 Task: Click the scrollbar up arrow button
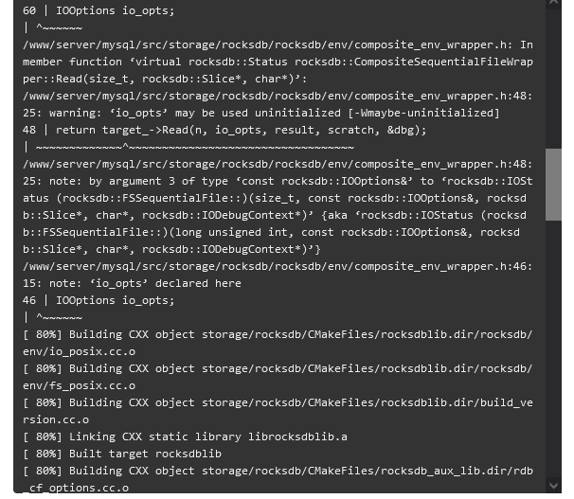[553, 3]
